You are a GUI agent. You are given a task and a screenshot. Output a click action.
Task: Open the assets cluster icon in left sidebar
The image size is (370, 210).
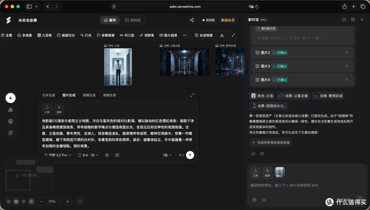coord(11,110)
